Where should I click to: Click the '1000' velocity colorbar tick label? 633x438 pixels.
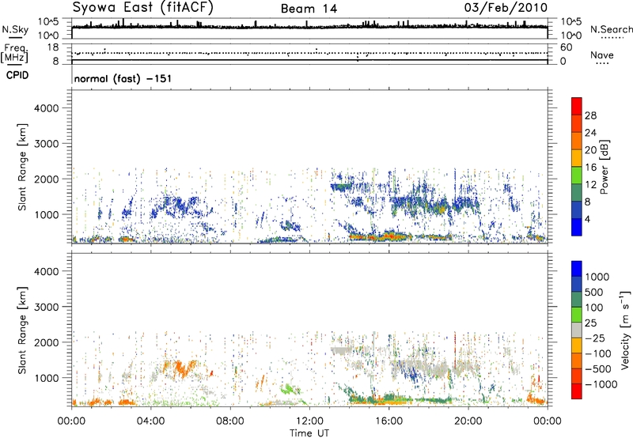[597, 277]
